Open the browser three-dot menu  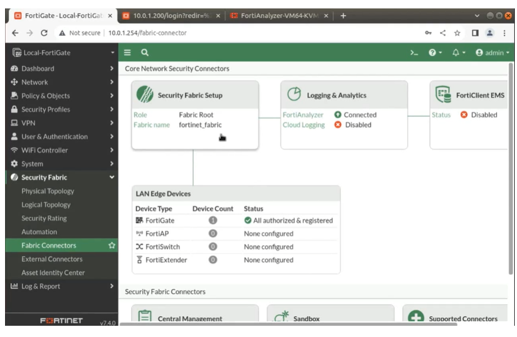click(504, 33)
